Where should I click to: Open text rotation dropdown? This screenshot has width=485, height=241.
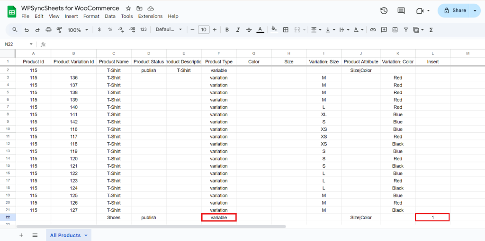pos(358,30)
